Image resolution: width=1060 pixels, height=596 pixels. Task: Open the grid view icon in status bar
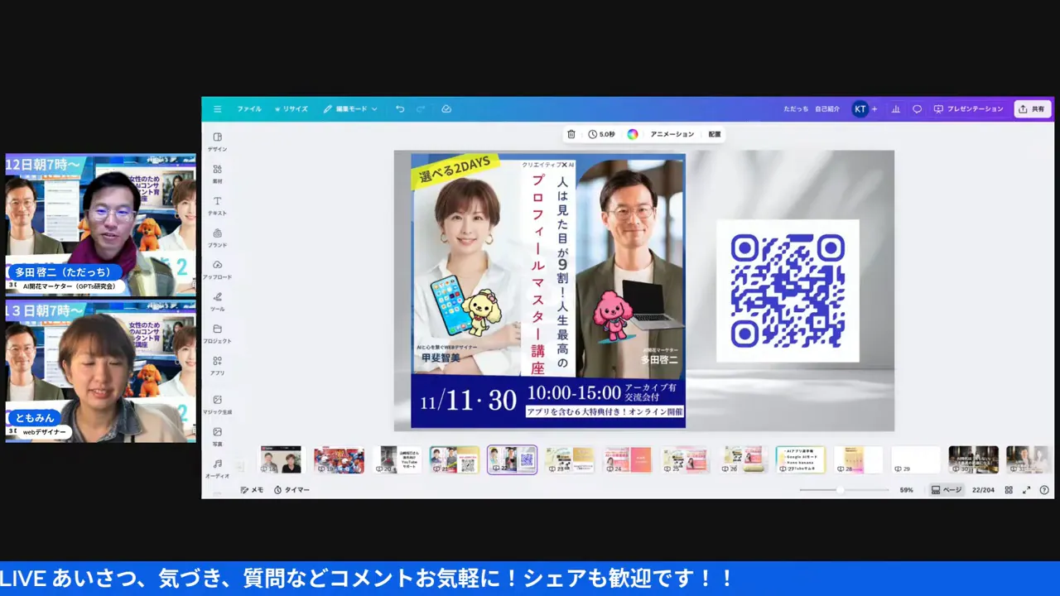pos(1009,489)
